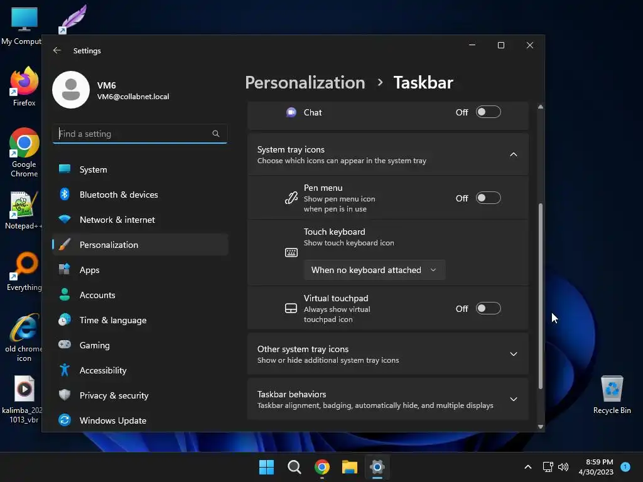Click the Privacy & security shield icon
Image resolution: width=643 pixels, height=482 pixels.
65,395
